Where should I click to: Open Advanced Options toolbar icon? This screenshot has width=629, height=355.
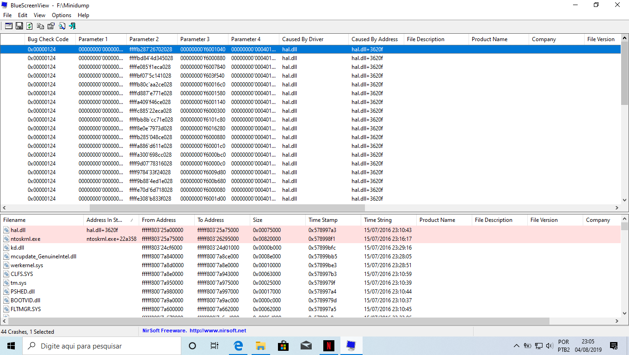click(9, 26)
